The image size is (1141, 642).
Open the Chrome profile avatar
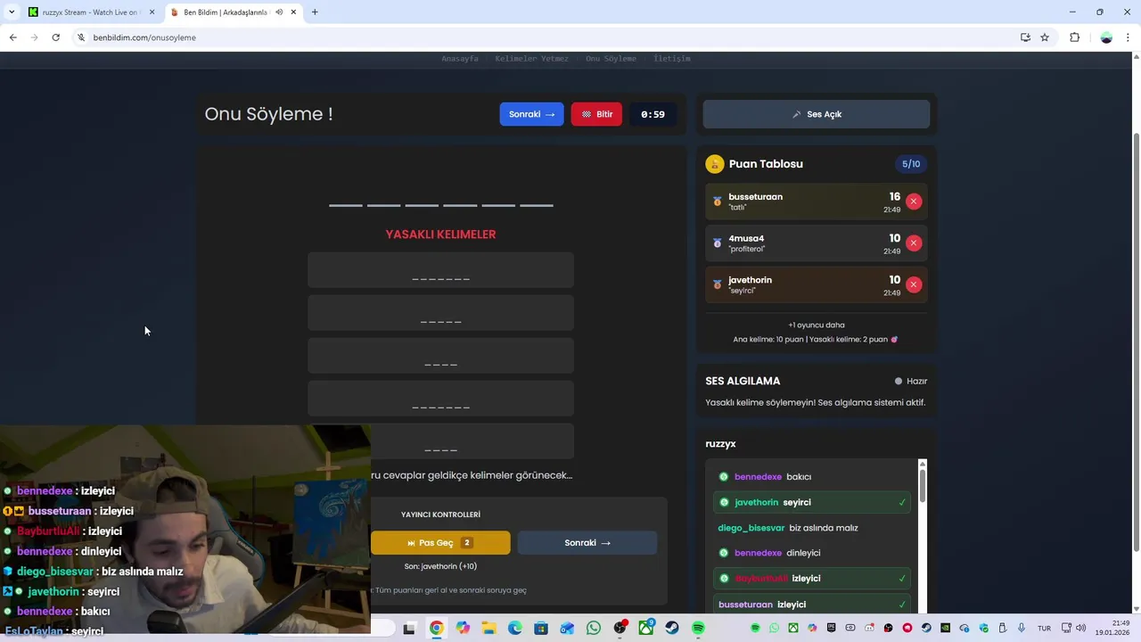1106,37
